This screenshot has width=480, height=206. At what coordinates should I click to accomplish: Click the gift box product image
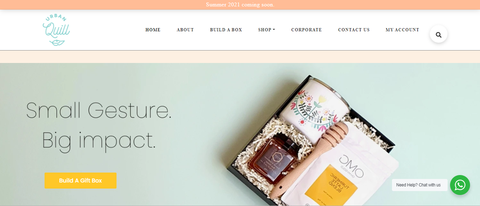click(314, 141)
